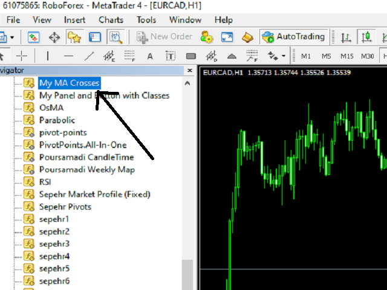
Task: Open the Help menu
Action: coord(223,20)
